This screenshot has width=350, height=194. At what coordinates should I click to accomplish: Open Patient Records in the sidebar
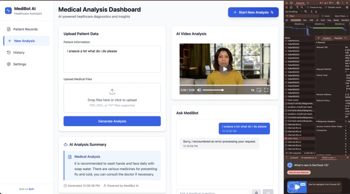click(26, 29)
